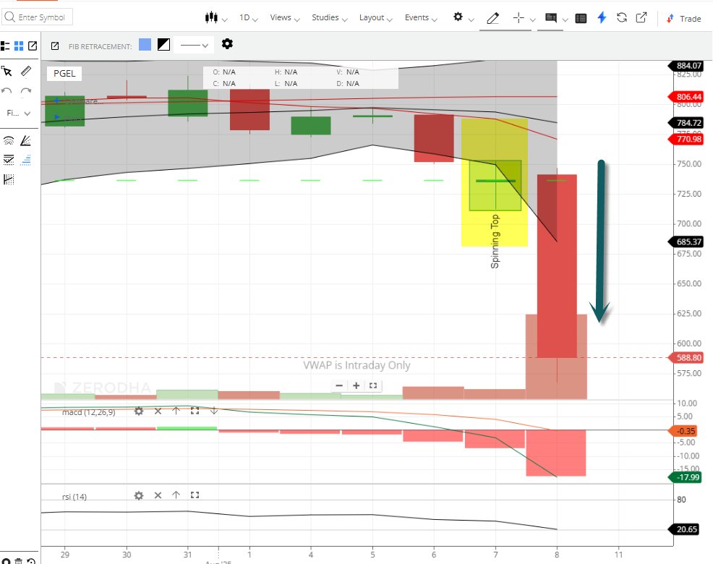Click the Trade button
Image resolution: width=713 pixels, height=564 pixels.
coord(683,19)
